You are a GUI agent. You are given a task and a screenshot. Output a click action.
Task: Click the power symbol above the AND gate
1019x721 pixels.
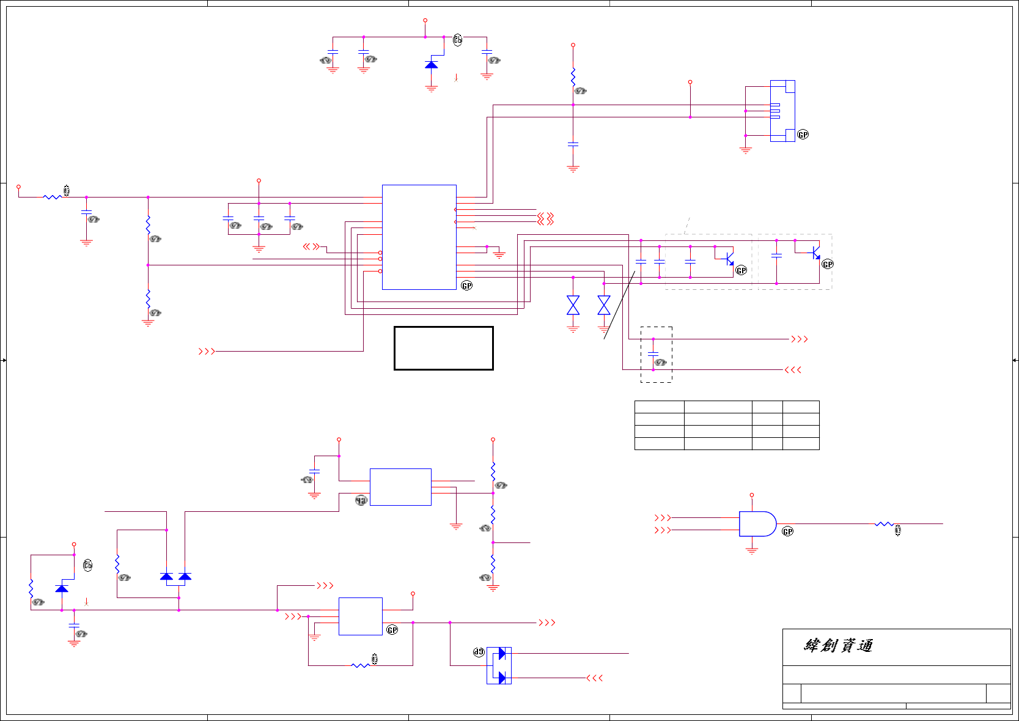click(752, 495)
